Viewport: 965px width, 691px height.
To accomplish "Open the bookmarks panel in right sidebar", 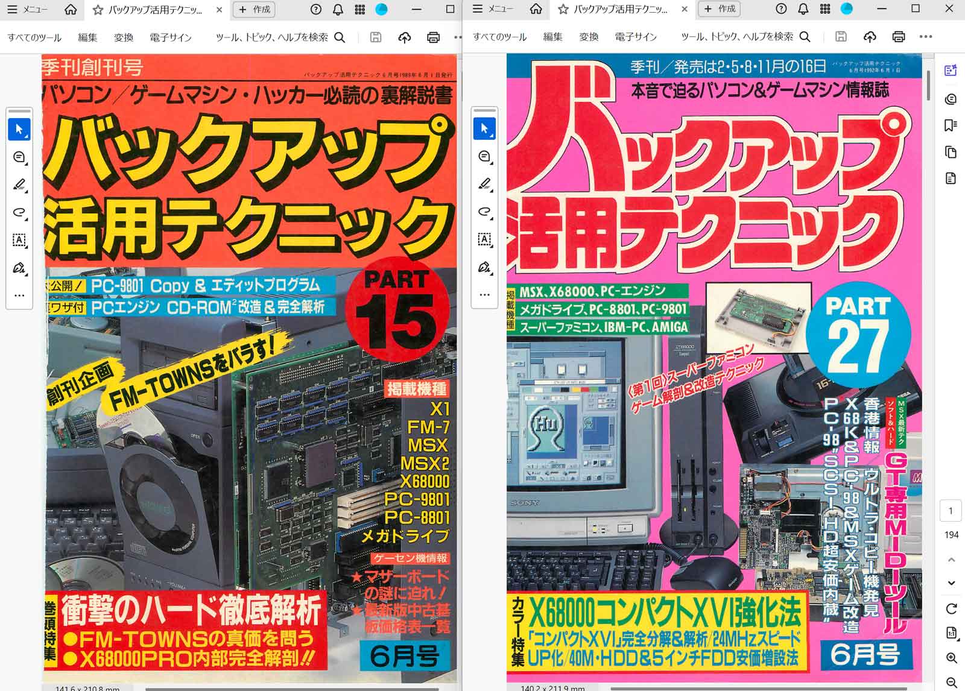I will (951, 125).
